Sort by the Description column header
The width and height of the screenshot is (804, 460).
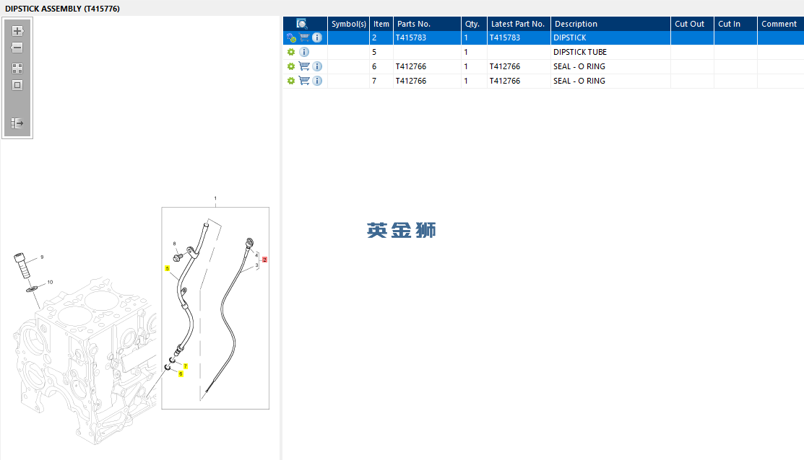(610, 24)
